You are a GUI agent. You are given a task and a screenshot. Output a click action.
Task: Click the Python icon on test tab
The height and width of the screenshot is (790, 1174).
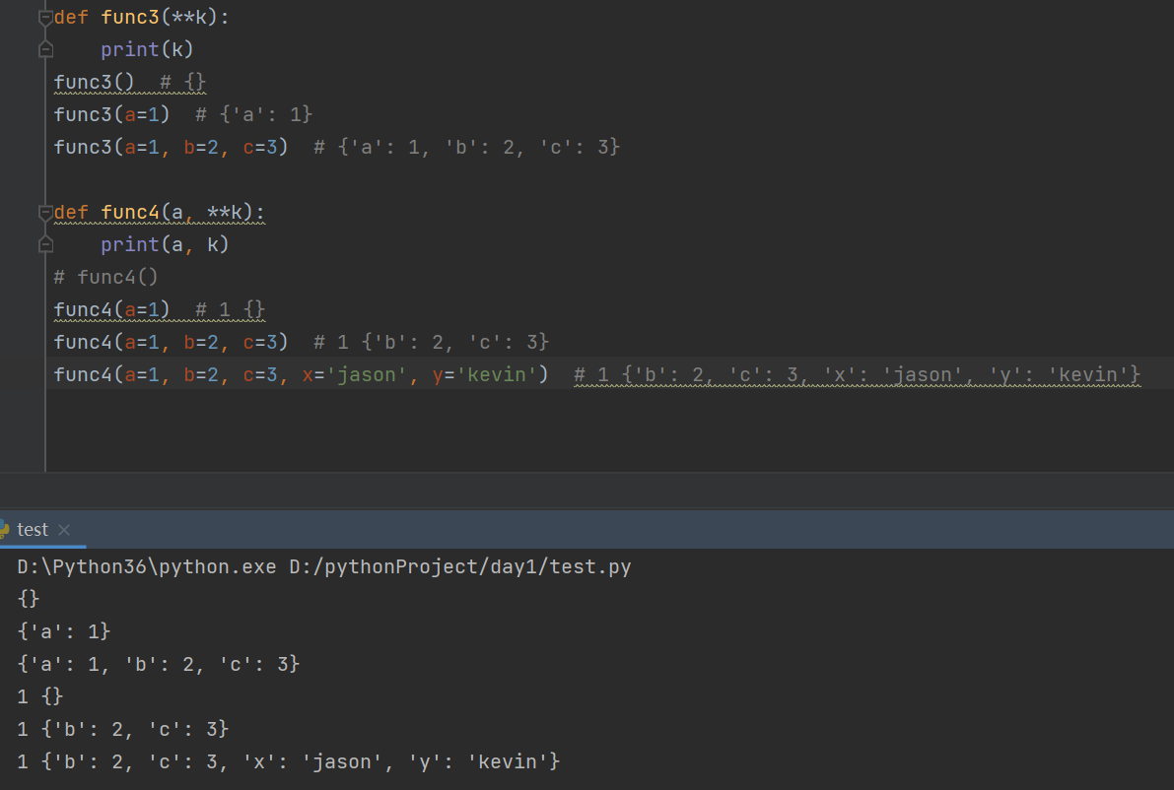point(4,530)
